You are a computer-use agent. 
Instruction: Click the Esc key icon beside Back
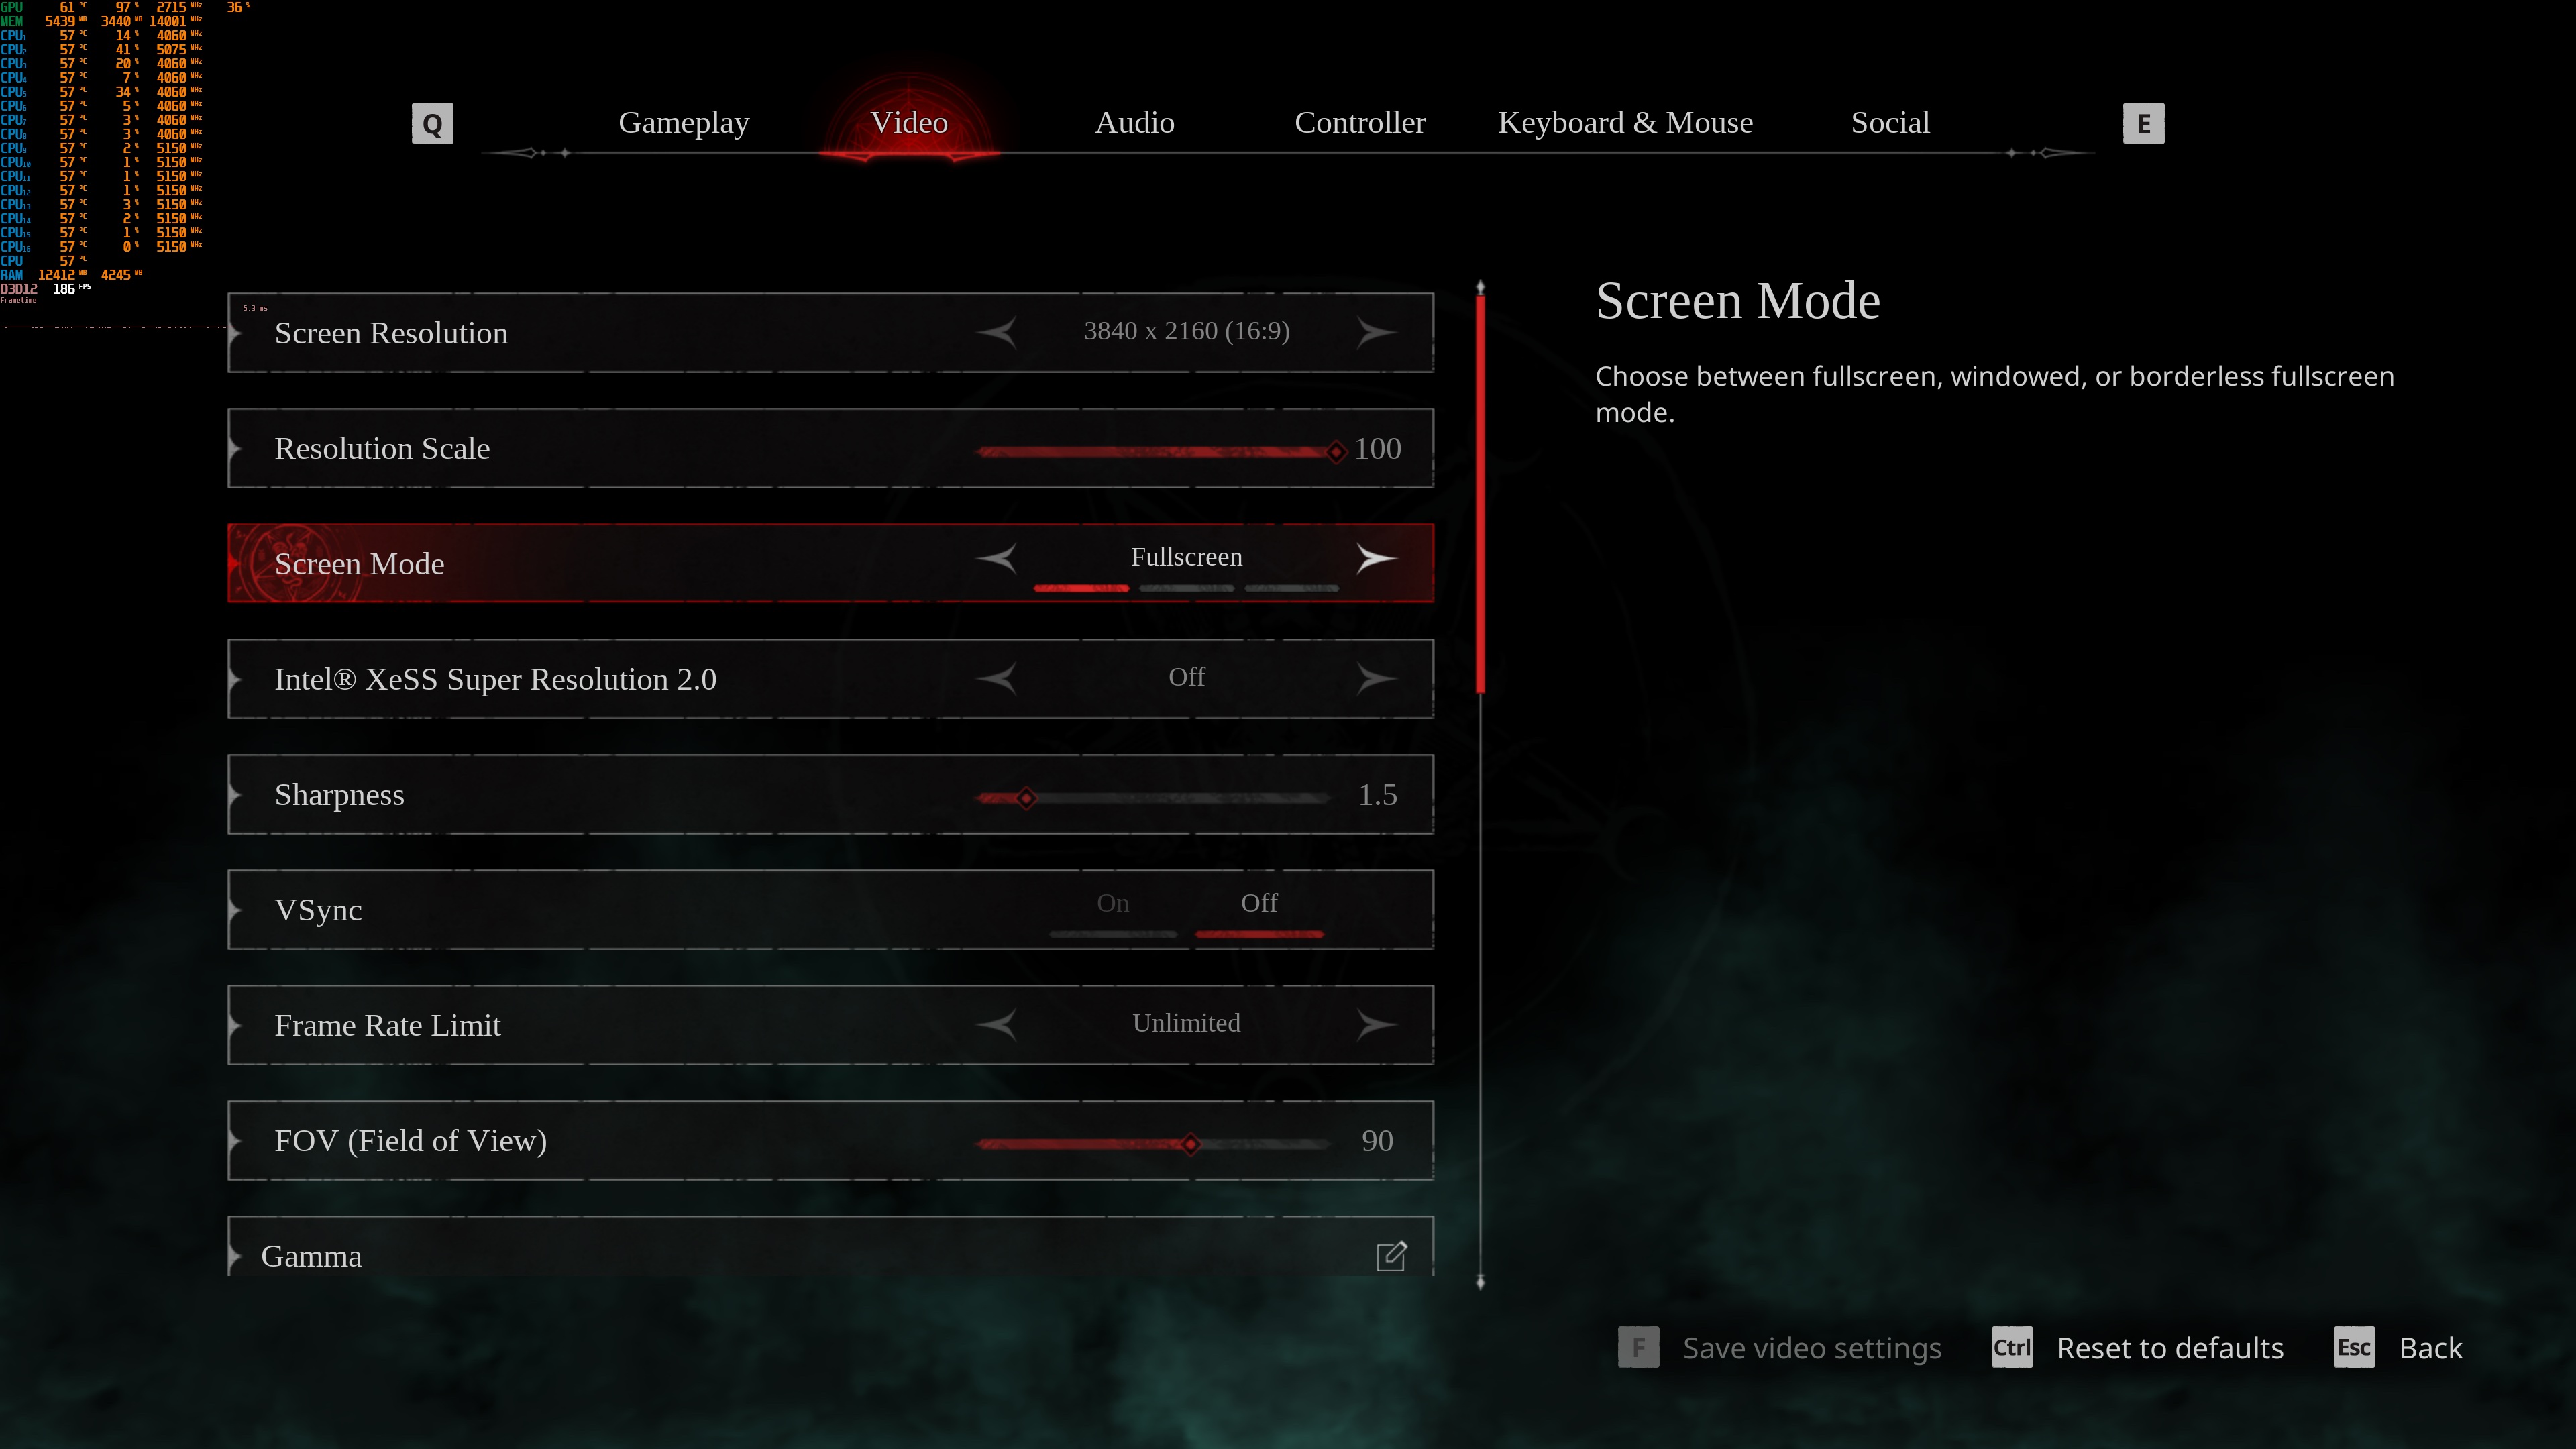[x=2354, y=1347]
